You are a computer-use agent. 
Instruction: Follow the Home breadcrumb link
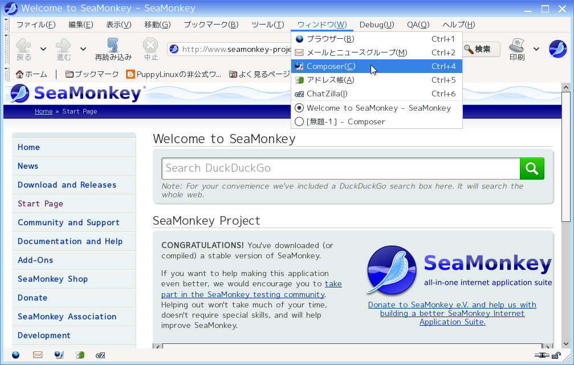pyautogui.click(x=43, y=111)
